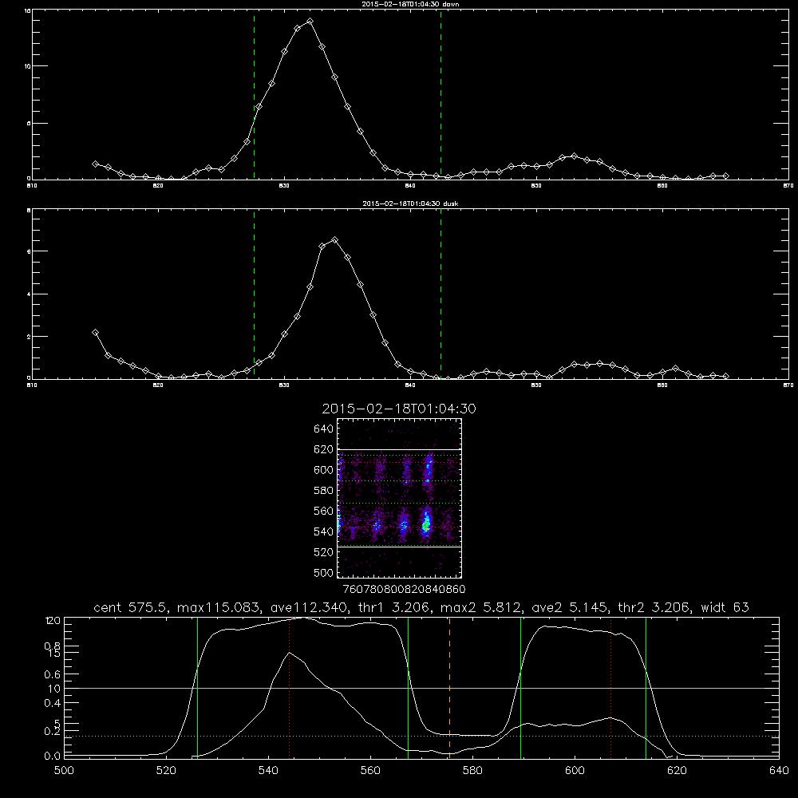The image size is (798, 798).
Task: Select the 'max115.083' value in stats line
Action: [x=220, y=607]
